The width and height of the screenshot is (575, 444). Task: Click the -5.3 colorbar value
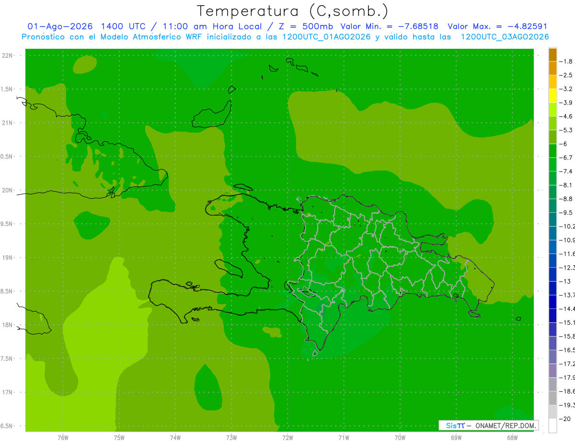[x=566, y=130]
